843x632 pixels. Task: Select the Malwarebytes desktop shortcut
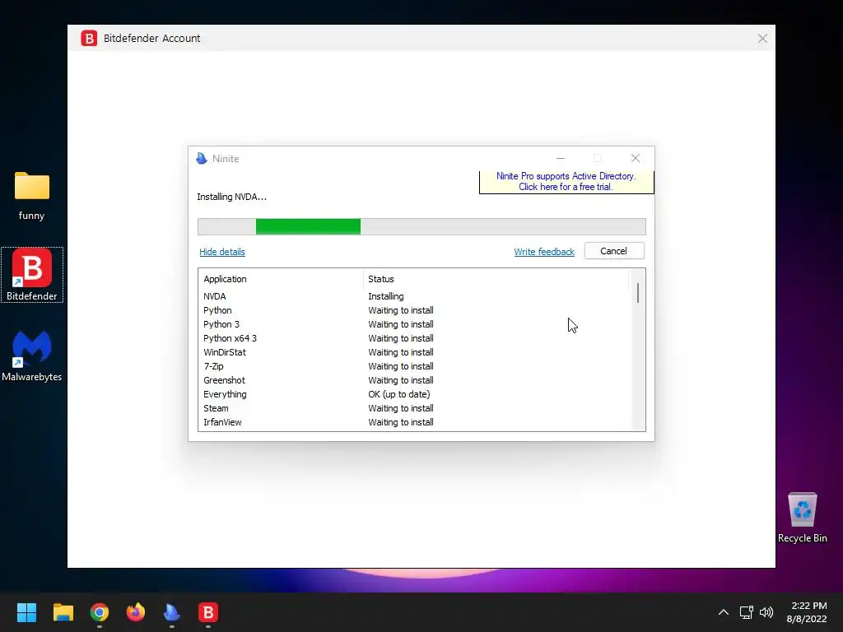32,355
